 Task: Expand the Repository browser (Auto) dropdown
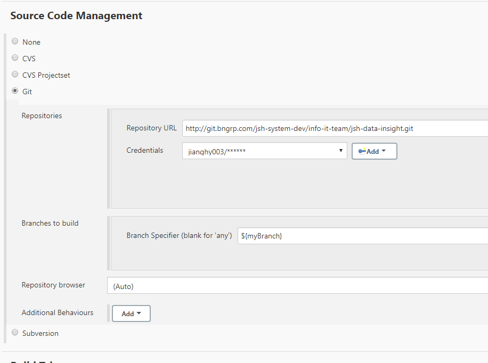point(298,286)
